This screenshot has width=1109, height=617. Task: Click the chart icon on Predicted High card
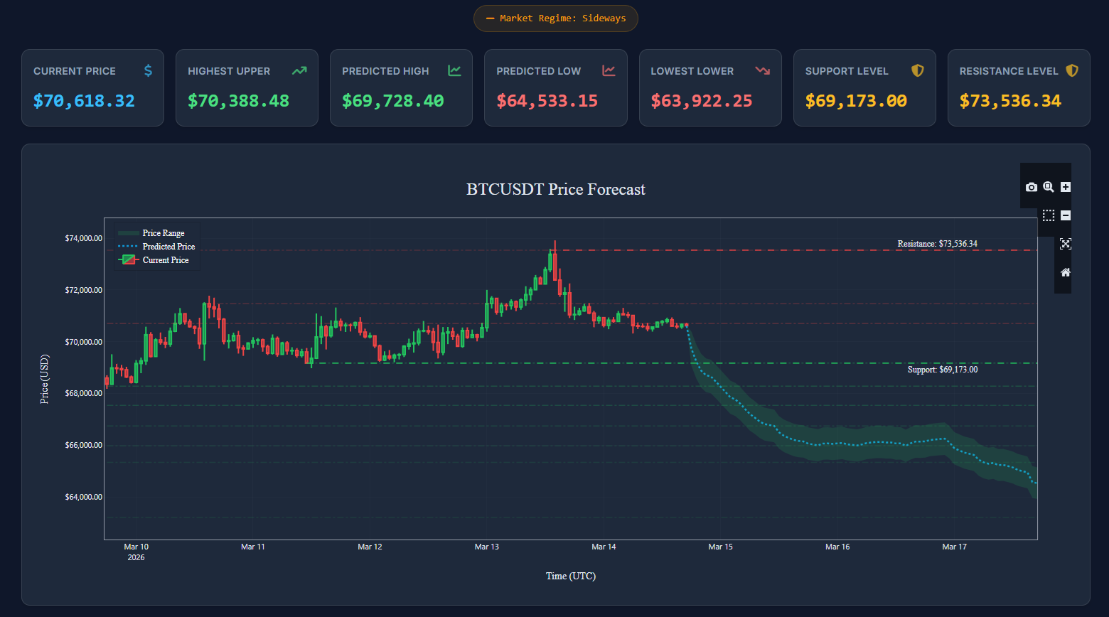tap(455, 70)
